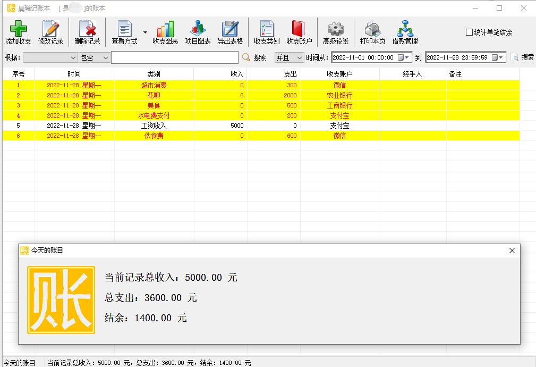Select the 修改记录 icon
The image size is (536, 367).
pyautogui.click(x=51, y=32)
